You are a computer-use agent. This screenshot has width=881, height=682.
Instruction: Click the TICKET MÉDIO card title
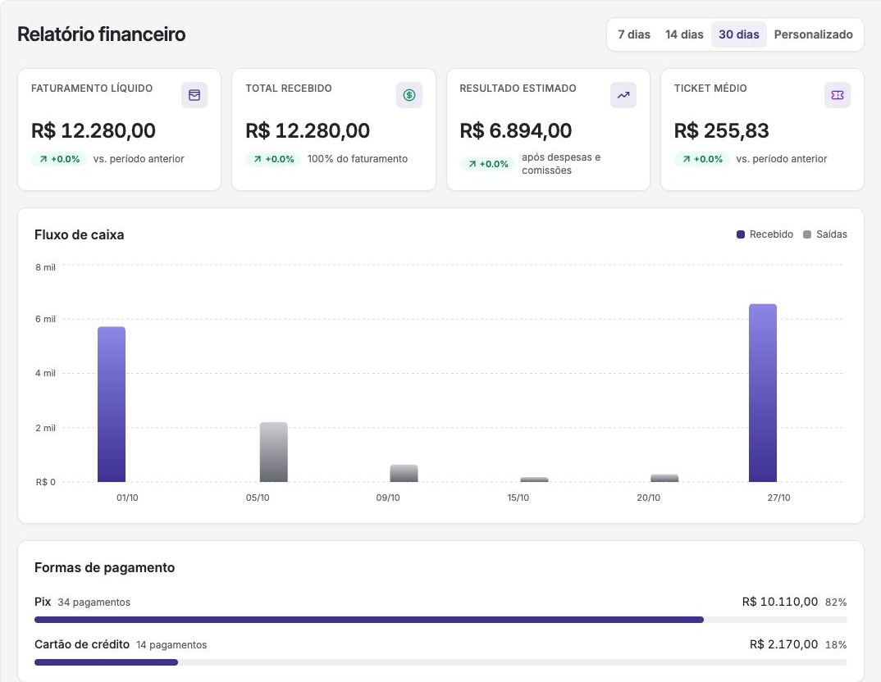click(x=710, y=89)
